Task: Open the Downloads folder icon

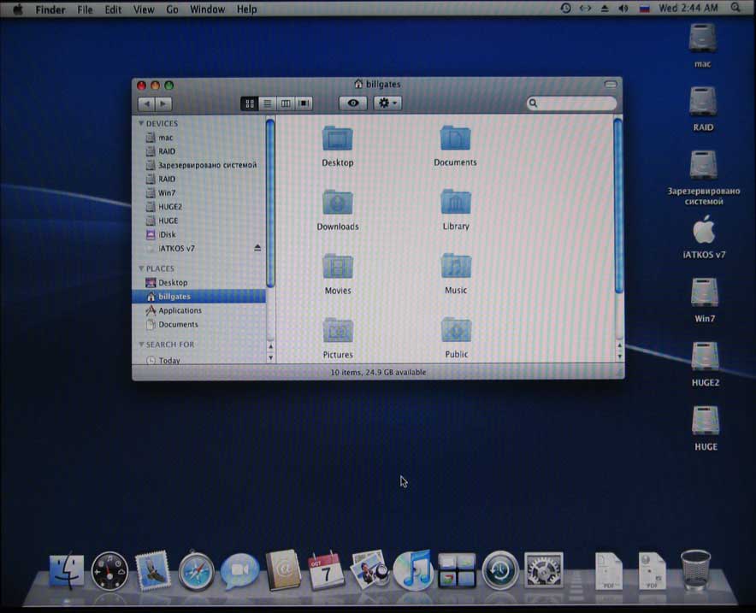Action: tap(338, 203)
